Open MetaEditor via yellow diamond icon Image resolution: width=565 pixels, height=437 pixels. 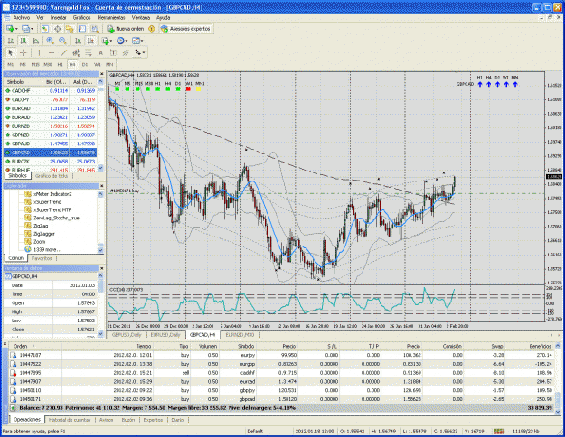click(x=152, y=29)
